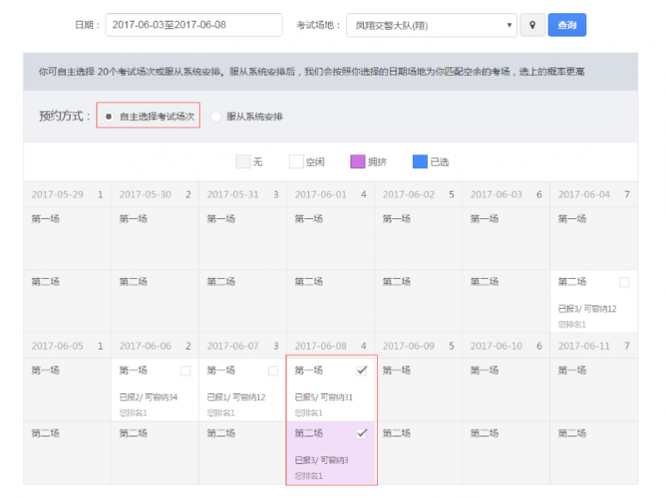Check 第二场 checkbox on 2017-06-04
Image resolution: width=666 pixels, height=498 pixels.
[x=624, y=282]
